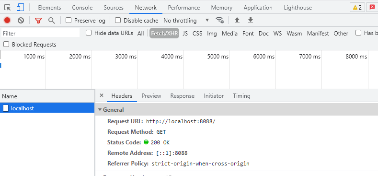This screenshot has height=176, width=378.
Task: Click the localhost request file icon
Action: (x=6, y=108)
